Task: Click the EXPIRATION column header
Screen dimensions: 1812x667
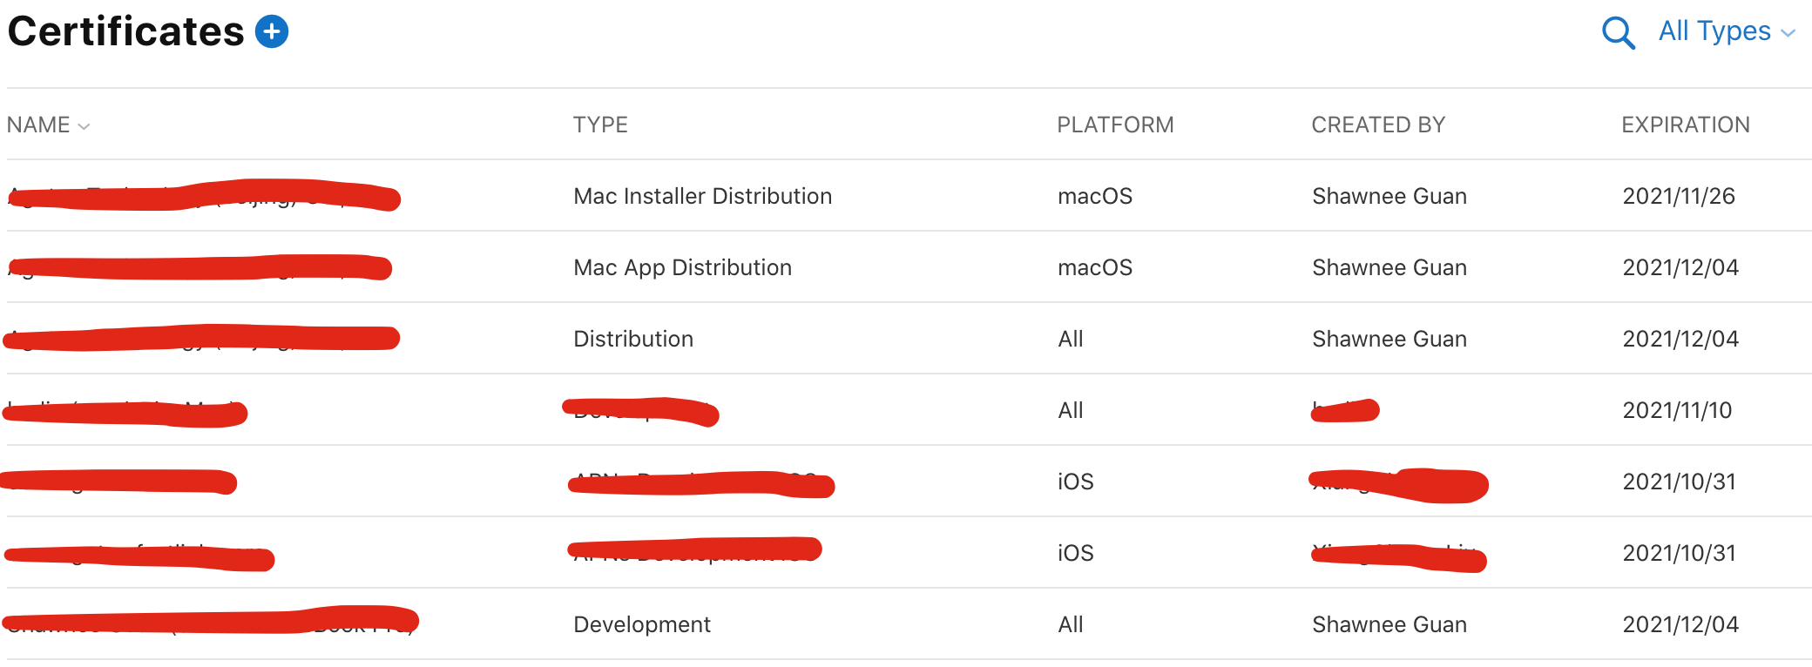Action: point(1685,125)
